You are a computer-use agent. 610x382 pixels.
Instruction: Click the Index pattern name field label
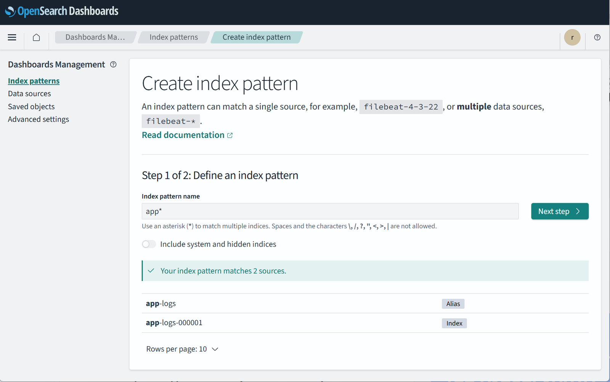pos(171,196)
